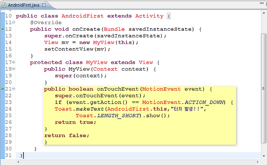Click line number 10 in the gutter
This screenshot has height=165, width=267.
click(x=8, y=16)
